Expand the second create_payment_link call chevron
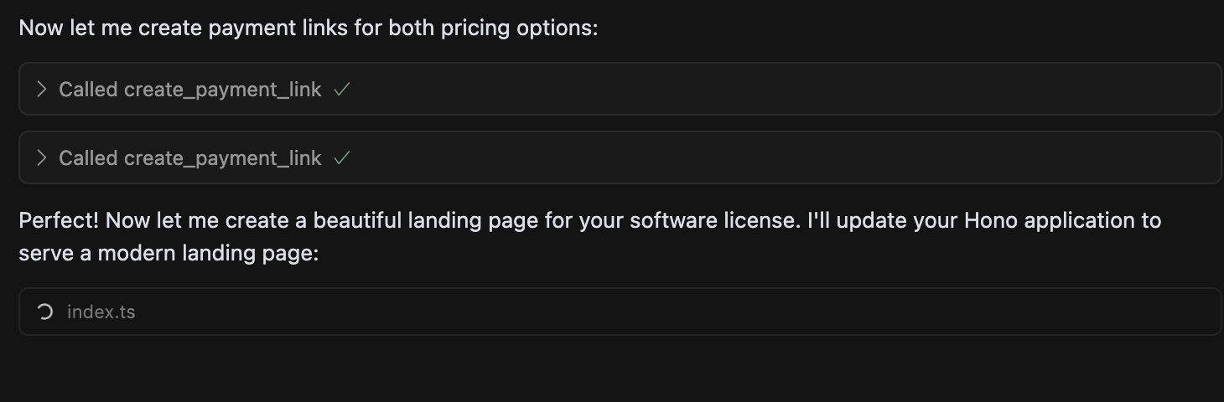The height and width of the screenshot is (402, 1224). 41,157
